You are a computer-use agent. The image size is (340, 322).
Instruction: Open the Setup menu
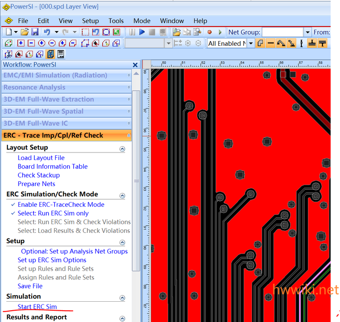coord(90,21)
